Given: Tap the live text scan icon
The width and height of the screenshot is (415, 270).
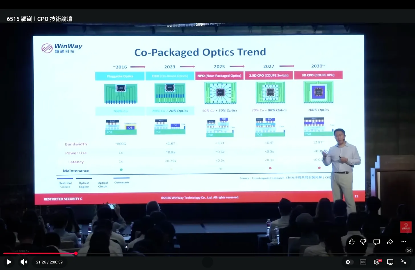Looking at the screenshot, I should pos(409,250).
